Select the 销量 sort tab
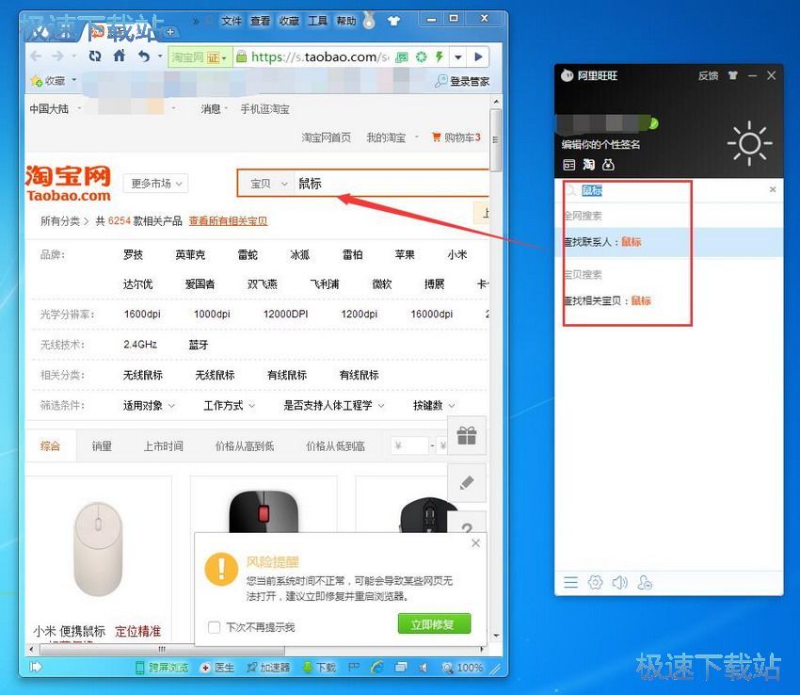Viewport: 800px width, 695px height. click(102, 445)
